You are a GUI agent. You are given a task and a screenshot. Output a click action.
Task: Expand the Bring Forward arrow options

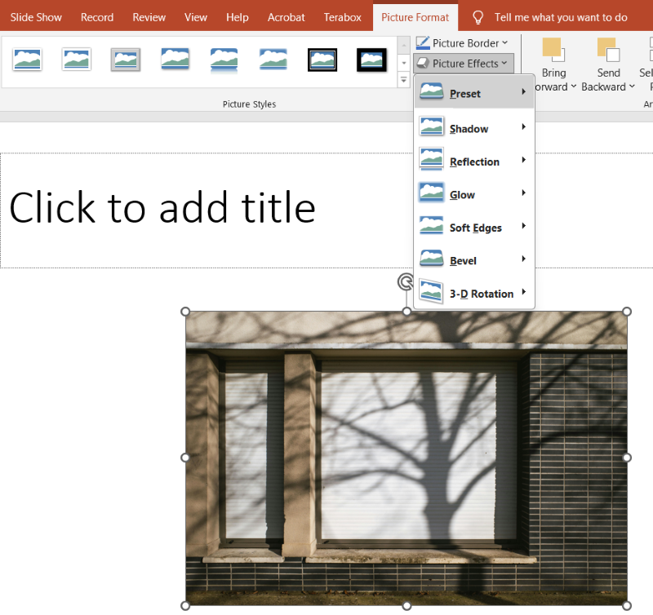click(573, 86)
